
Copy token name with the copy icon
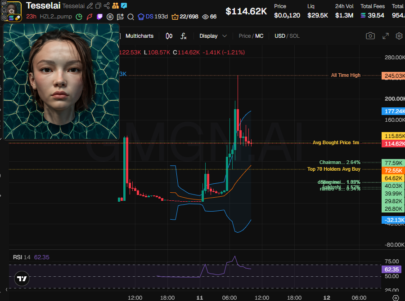pyautogui.click(x=98, y=6)
